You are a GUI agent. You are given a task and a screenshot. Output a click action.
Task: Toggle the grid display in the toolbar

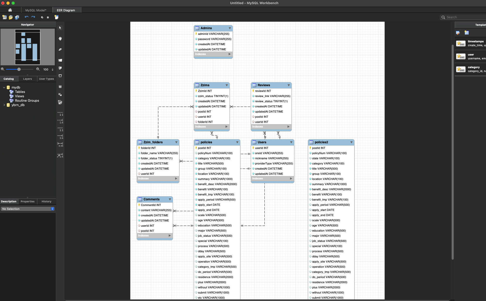[48, 17]
